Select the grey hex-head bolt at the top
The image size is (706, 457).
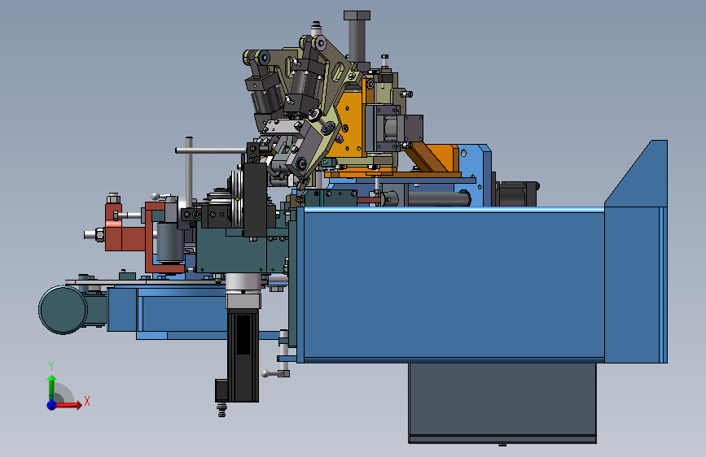point(357,36)
